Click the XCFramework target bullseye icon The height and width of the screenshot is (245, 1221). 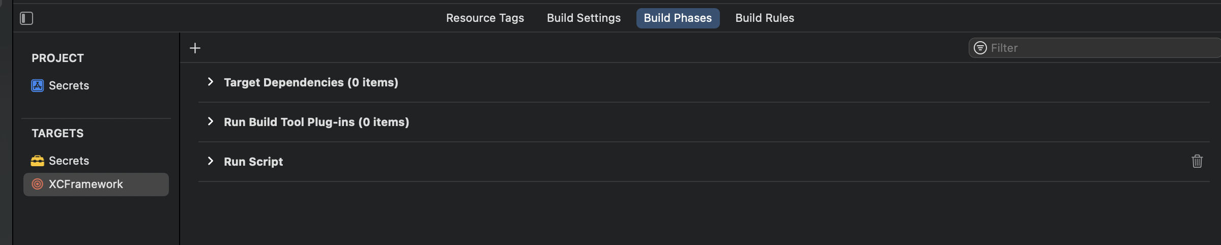[38, 184]
